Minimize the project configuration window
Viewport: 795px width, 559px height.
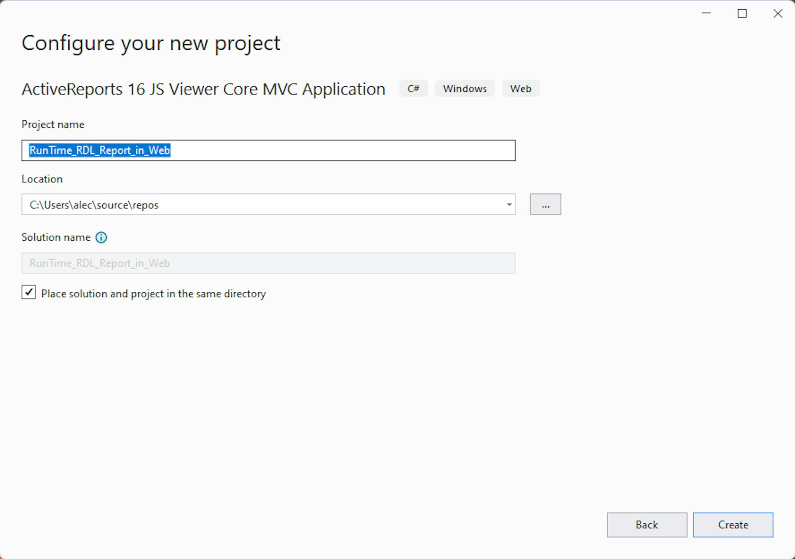705,13
